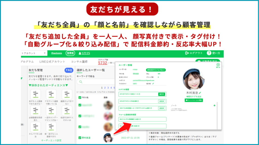Open the オーディエンス設定 link
Screen dimensions: 259x145
coord(51,140)
